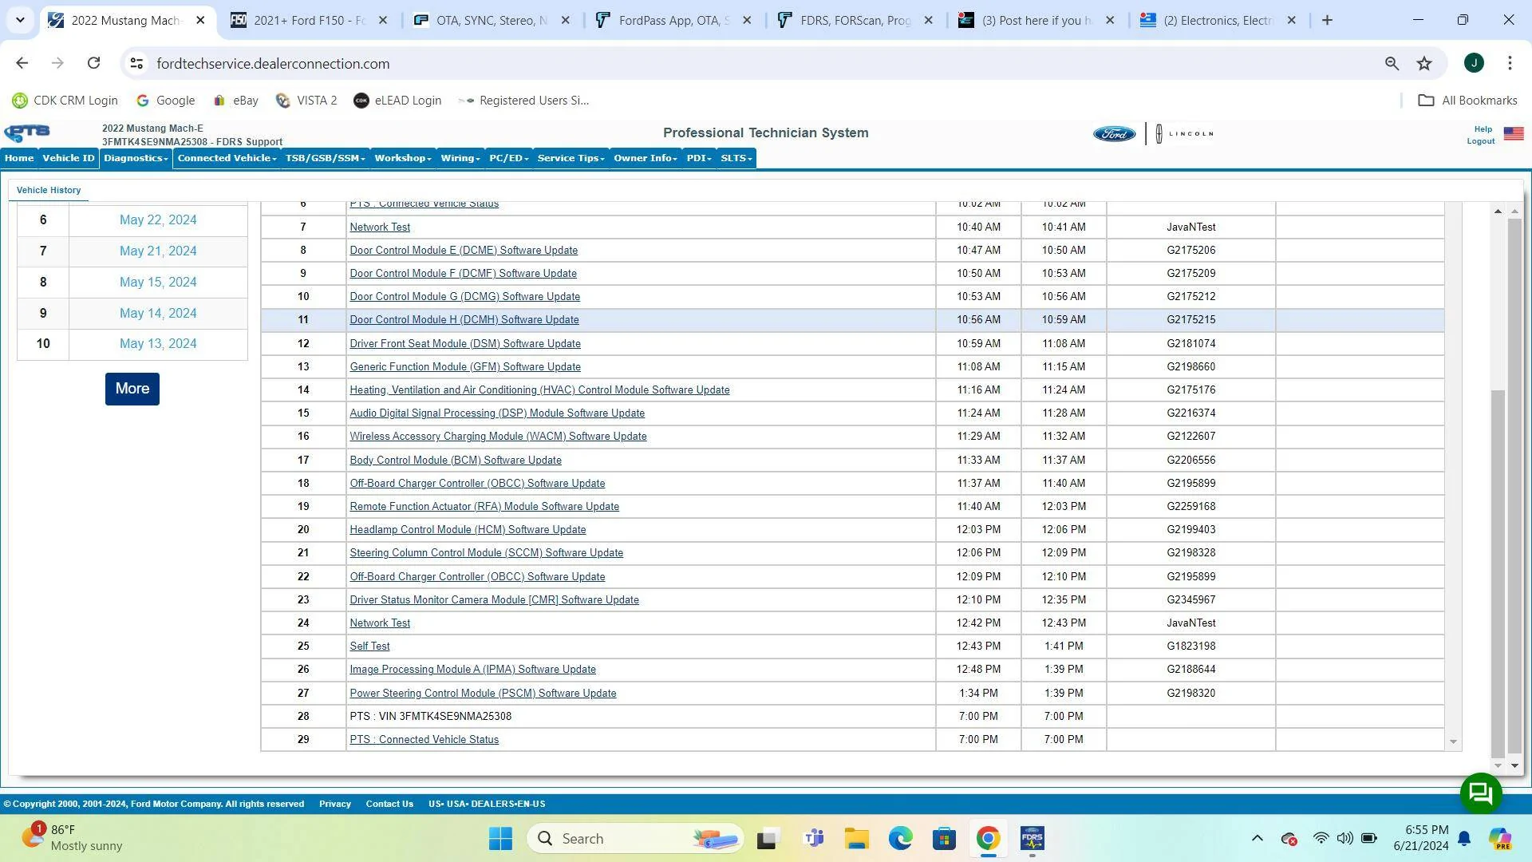1532x862 pixels.
Task: Click the Lincoln logo
Action: point(1184,134)
